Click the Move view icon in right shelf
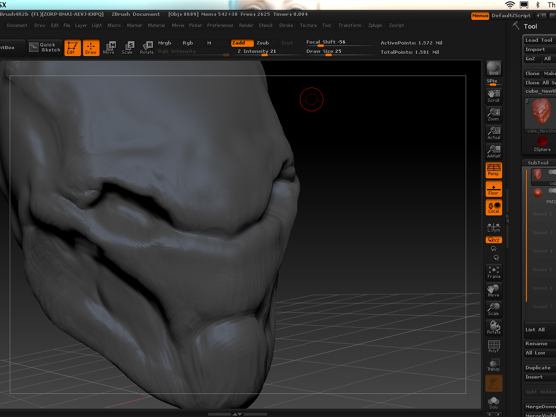This screenshot has height=417, width=556. pyautogui.click(x=493, y=291)
